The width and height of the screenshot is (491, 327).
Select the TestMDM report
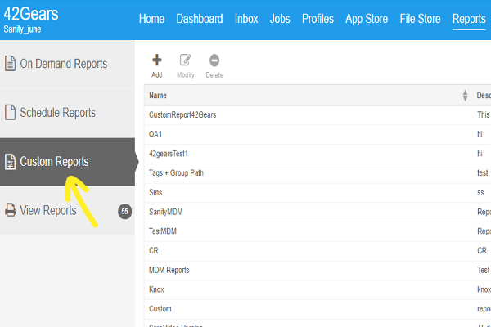click(x=318, y=231)
